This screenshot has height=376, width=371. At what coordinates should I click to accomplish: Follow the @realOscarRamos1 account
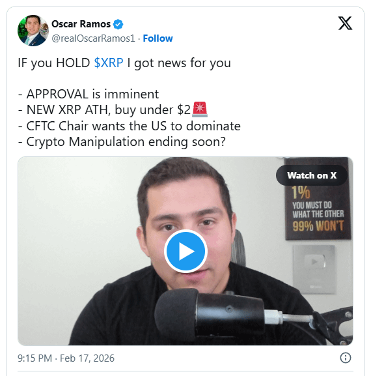[x=158, y=38]
